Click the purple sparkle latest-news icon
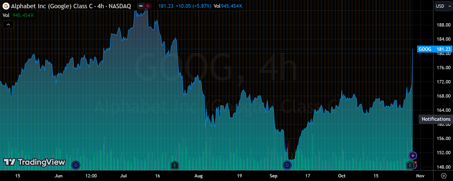453x181 pixels. 413,156
